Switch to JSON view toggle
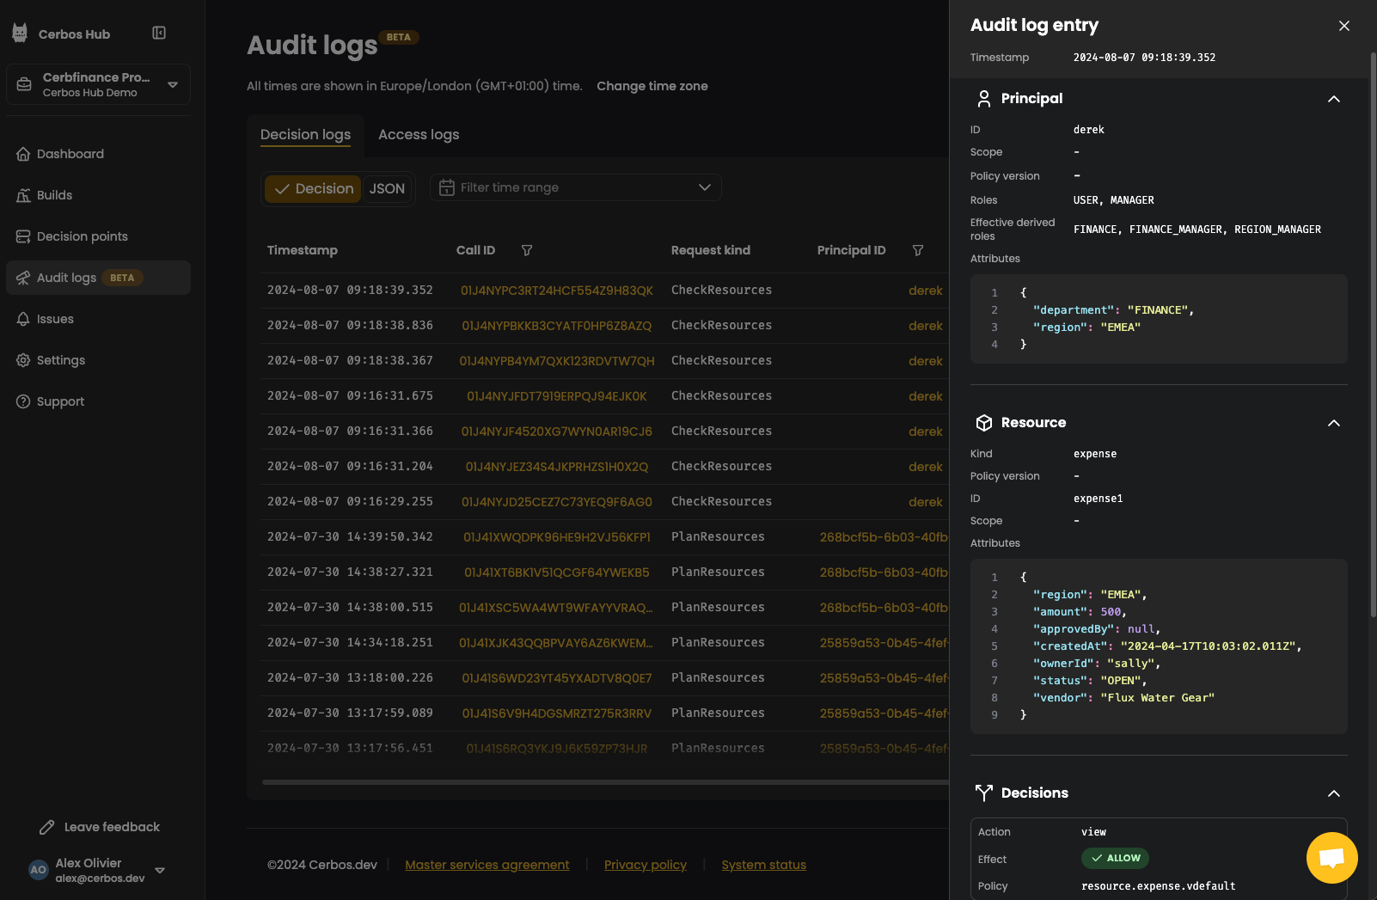Image resolution: width=1377 pixels, height=900 pixels. pyautogui.click(x=387, y=188)
